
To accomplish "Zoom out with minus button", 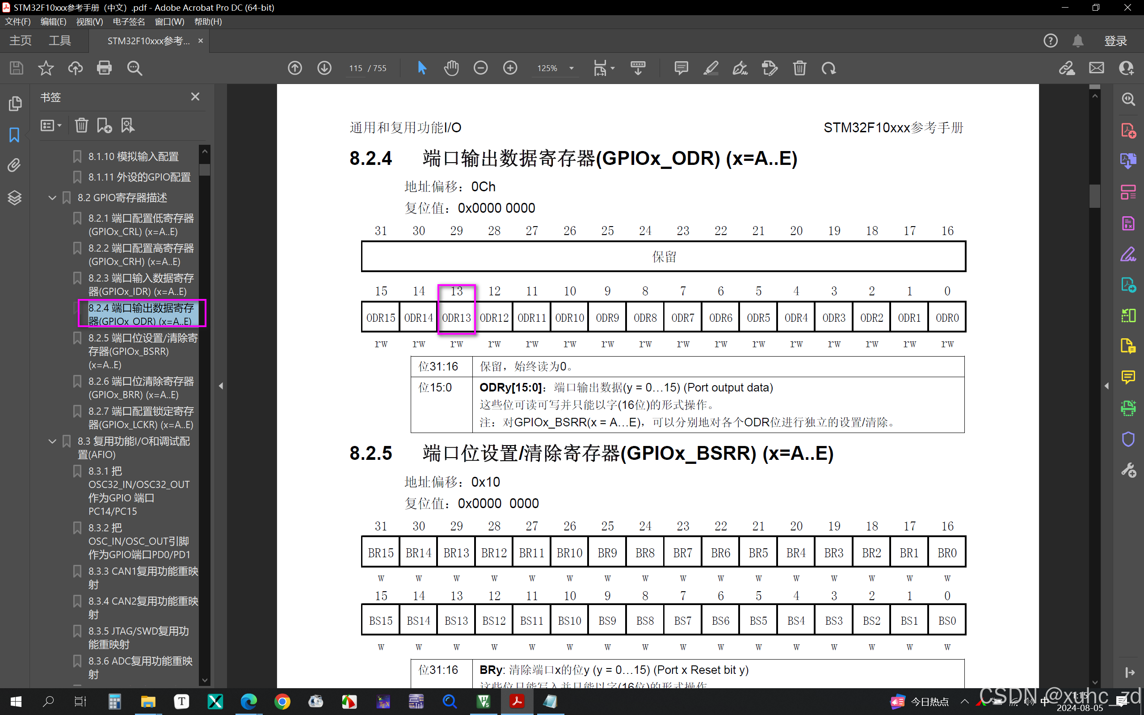I will [x=481, y=68].
